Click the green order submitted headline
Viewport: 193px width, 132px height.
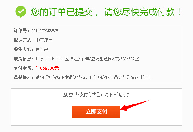[x=106, y=12]
